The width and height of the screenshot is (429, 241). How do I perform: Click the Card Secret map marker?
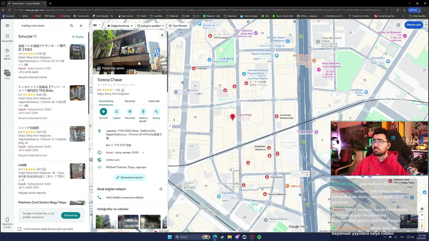click(x=267, y=177)
